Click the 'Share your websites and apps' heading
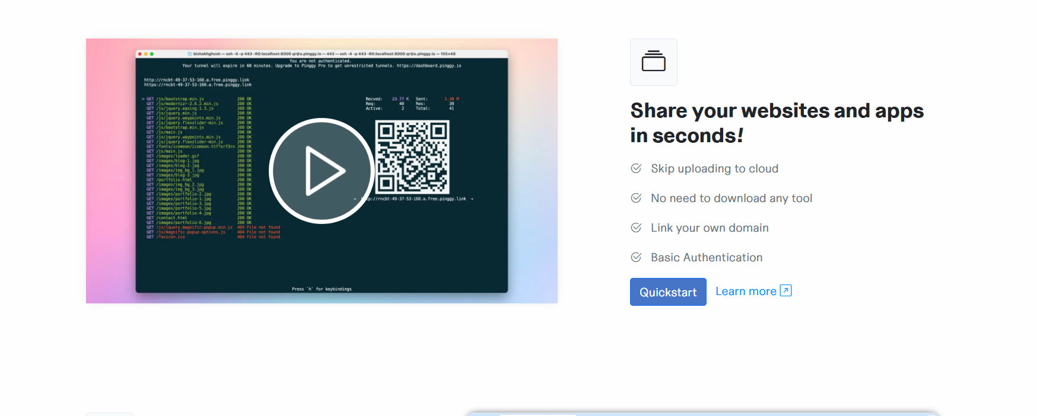This screenshot has width=1037, height=416. click(777, 123)
